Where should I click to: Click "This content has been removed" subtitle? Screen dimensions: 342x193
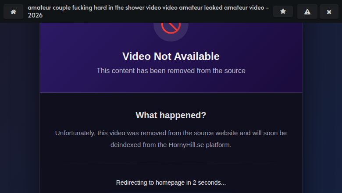coord(171,71)
